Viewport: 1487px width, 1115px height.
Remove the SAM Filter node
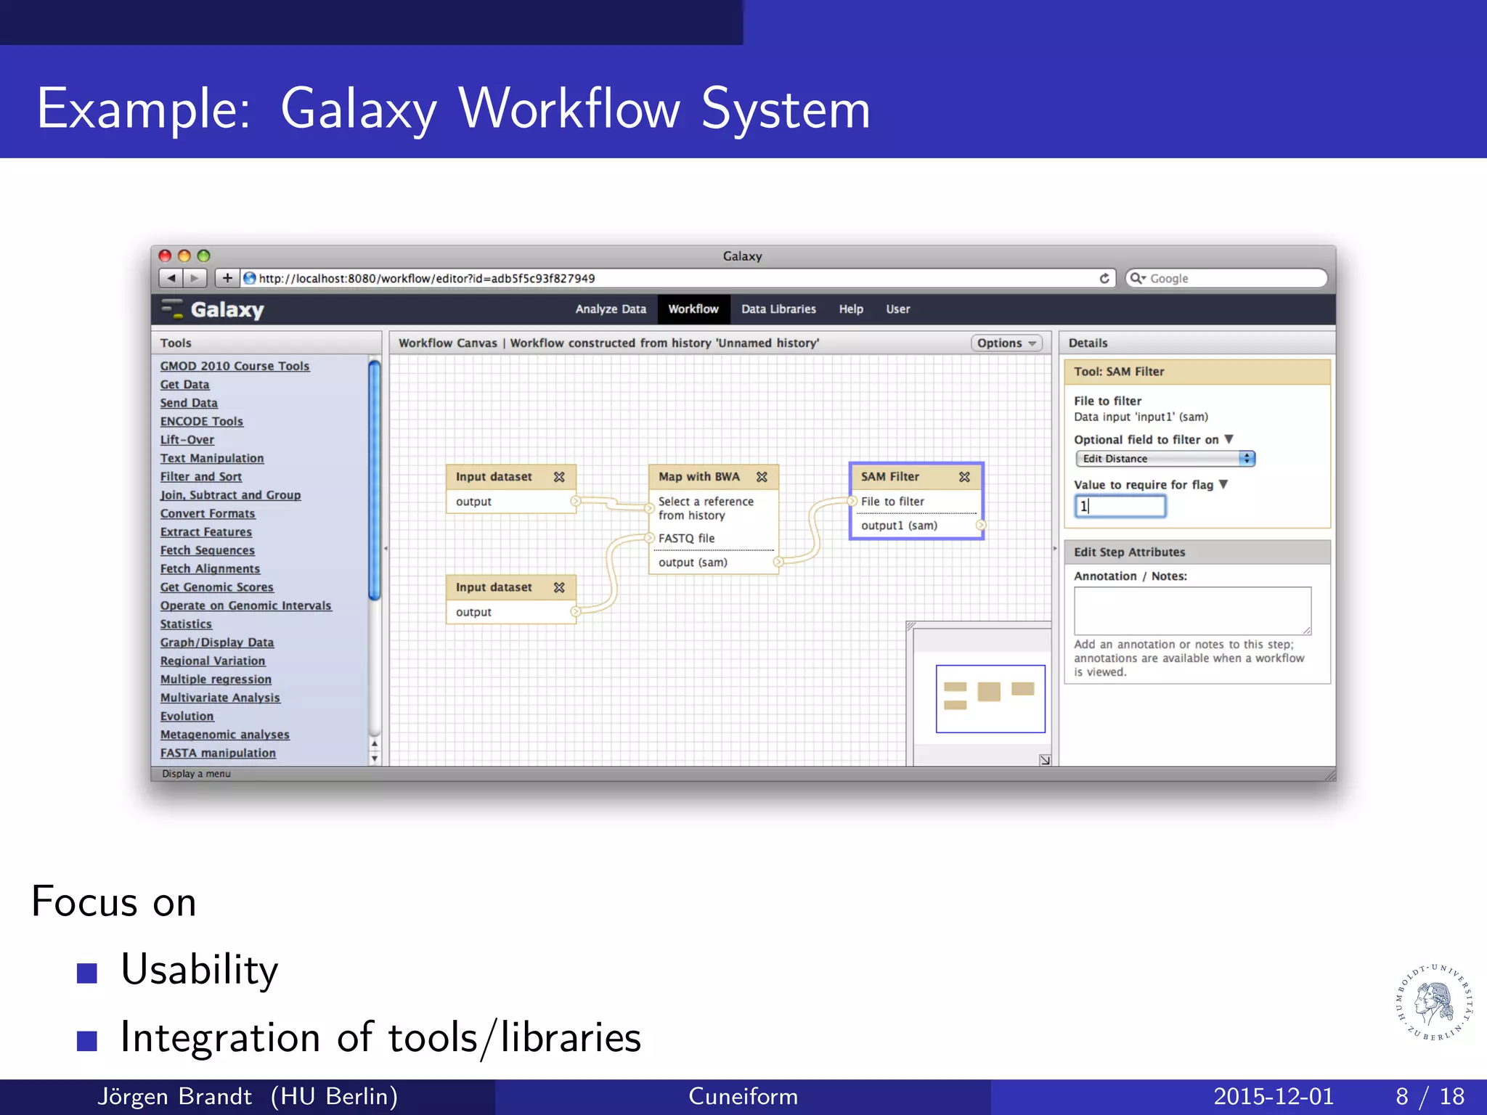pos(964,477)
